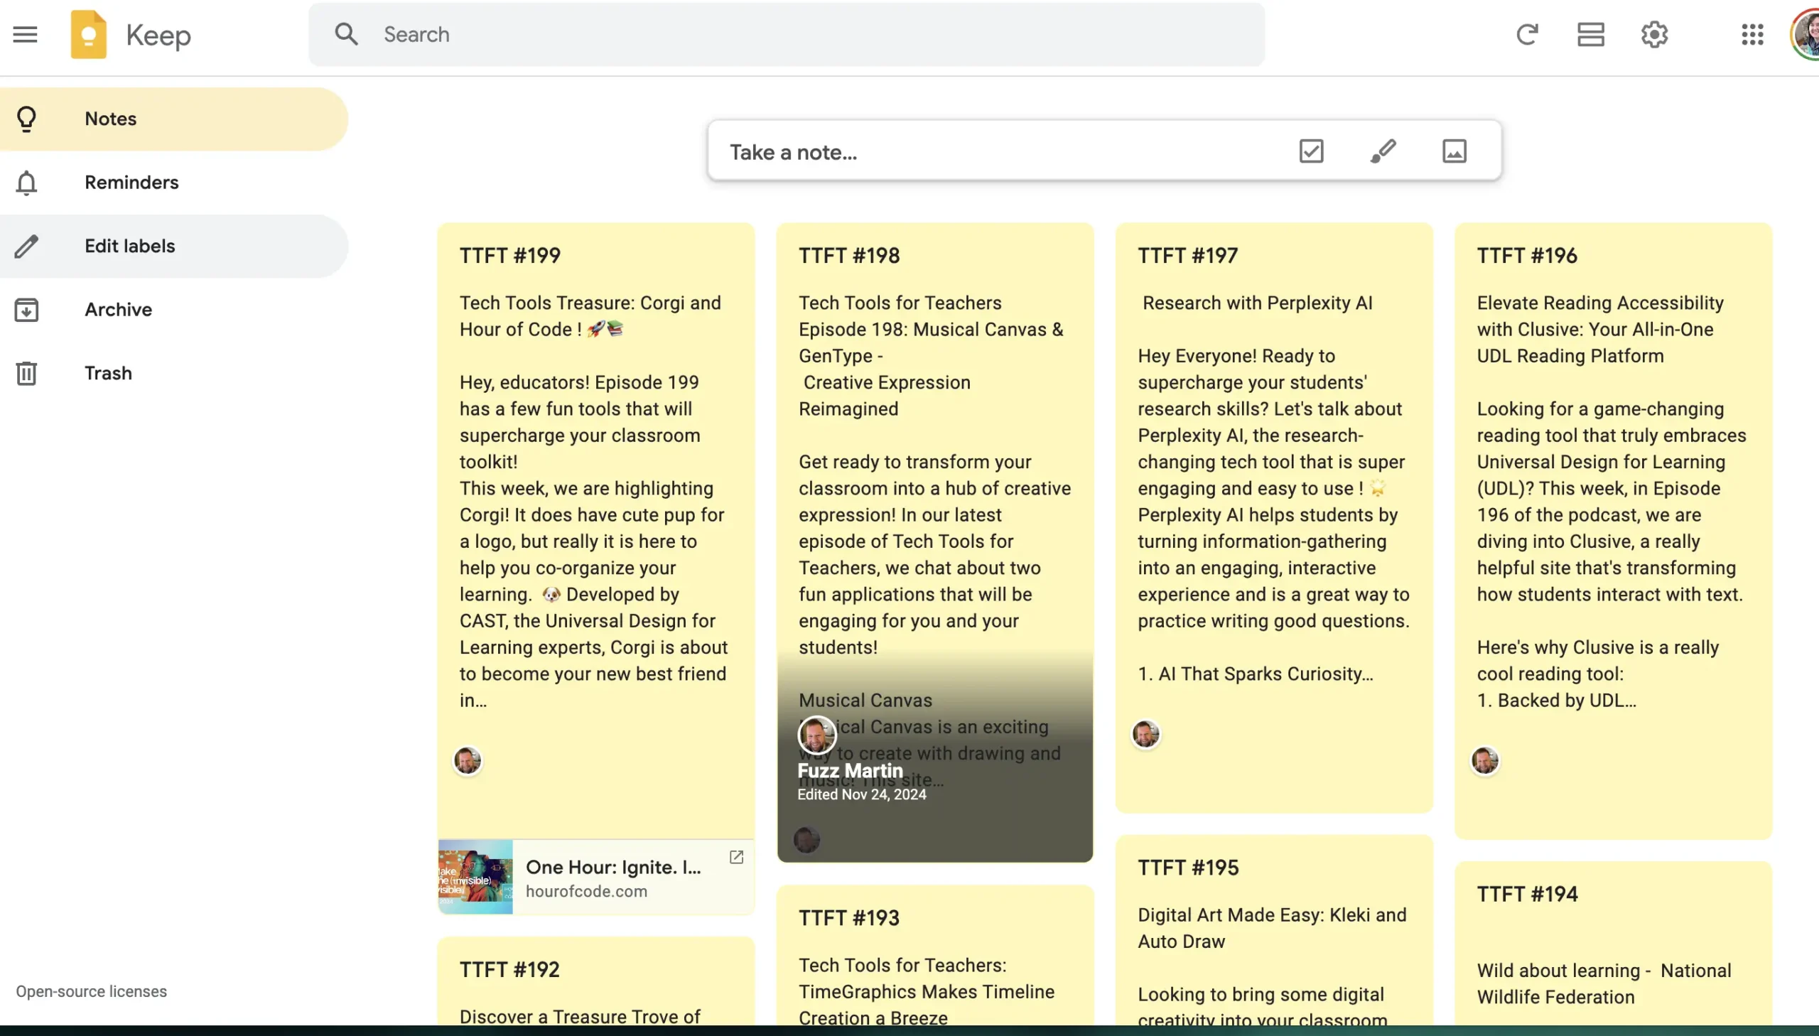The width and height of the screenshot is (1819, 1036).
Task: Click the dimmed avatar on TTFT #198
Action: tap(806, 841)
